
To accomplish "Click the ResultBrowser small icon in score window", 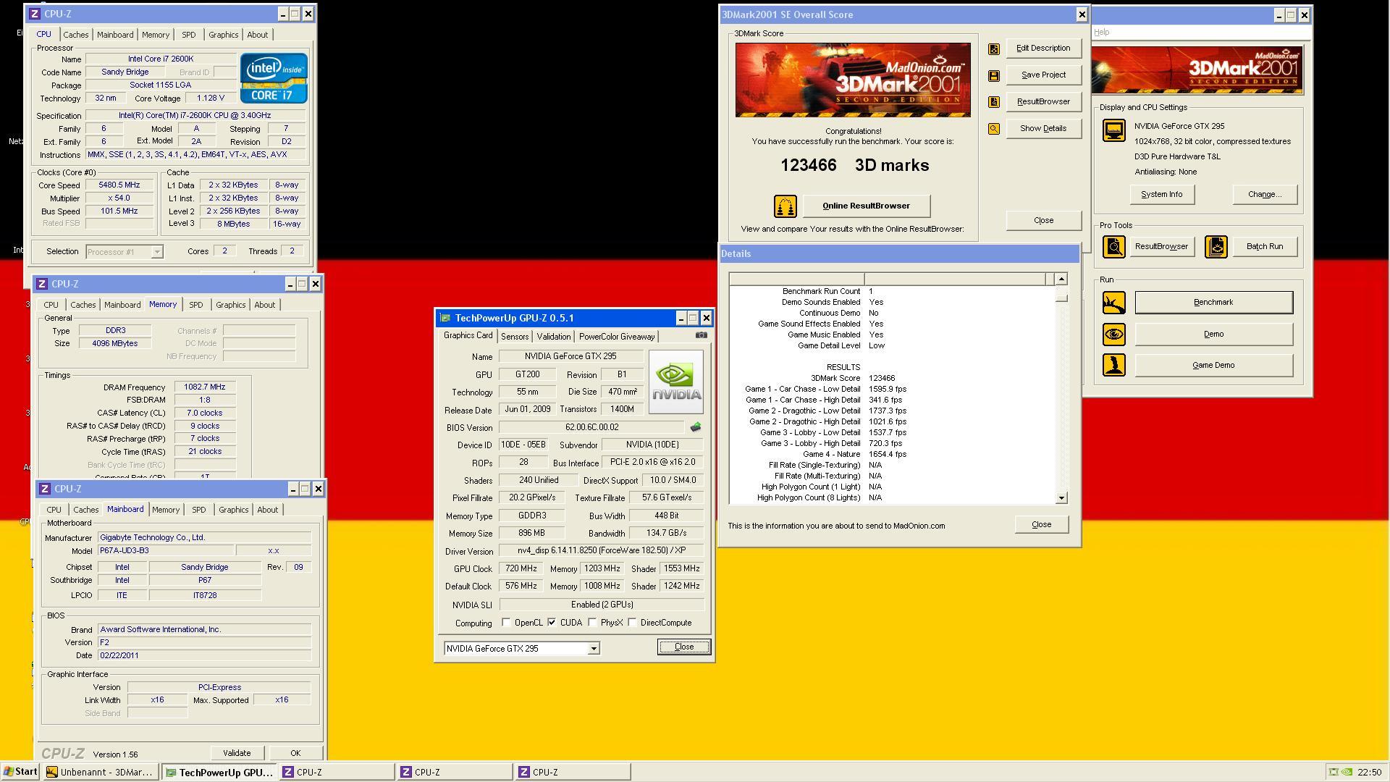I will (993, 102).
